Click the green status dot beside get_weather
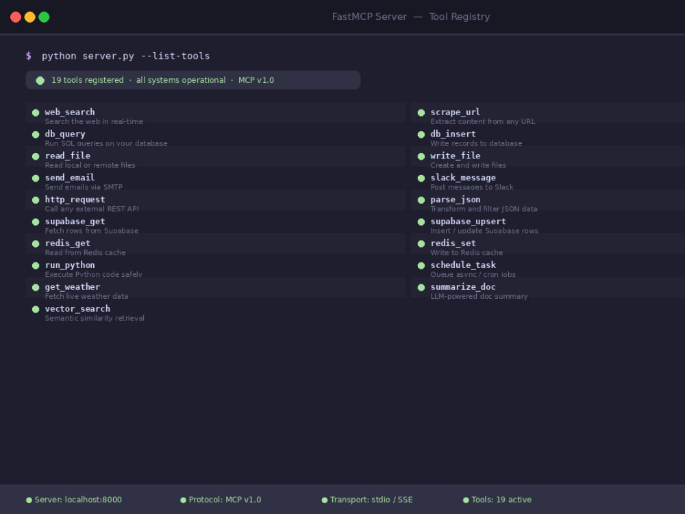The image size is (685, 514). coord(36,288)
